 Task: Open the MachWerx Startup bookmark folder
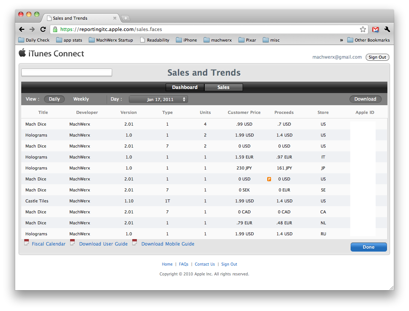pyautogui.click(x=111, y=40)
